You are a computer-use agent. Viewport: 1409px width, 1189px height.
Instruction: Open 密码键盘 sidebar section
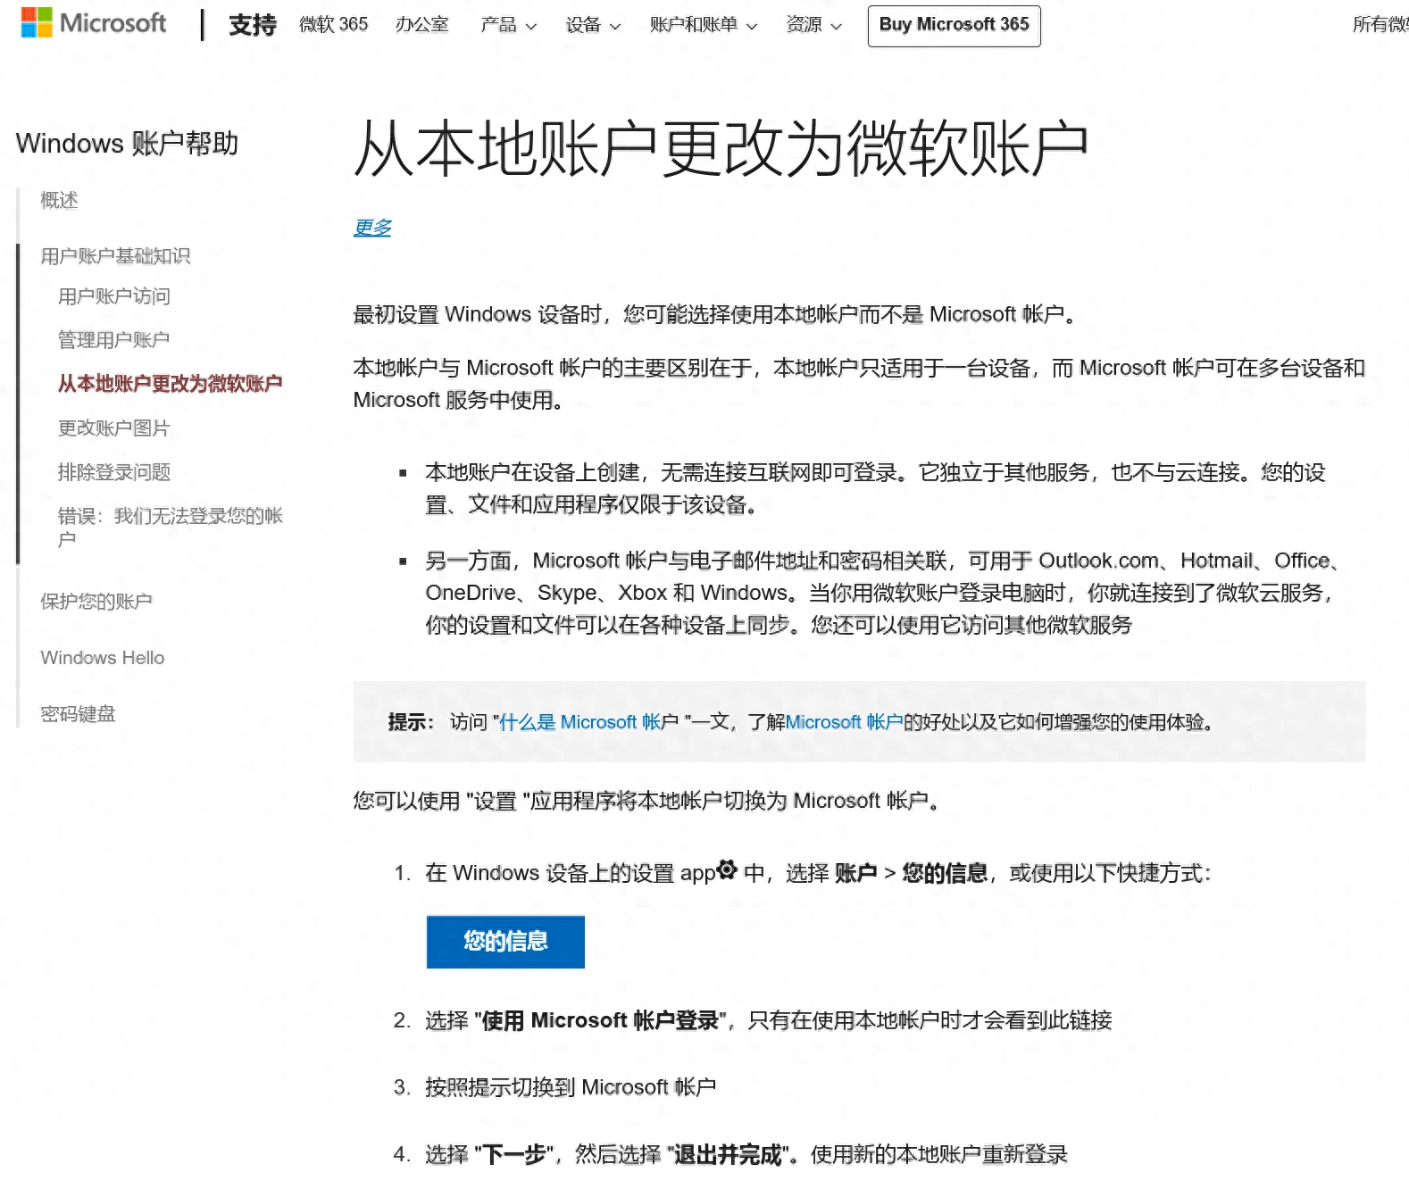click(x=78, y=714)
